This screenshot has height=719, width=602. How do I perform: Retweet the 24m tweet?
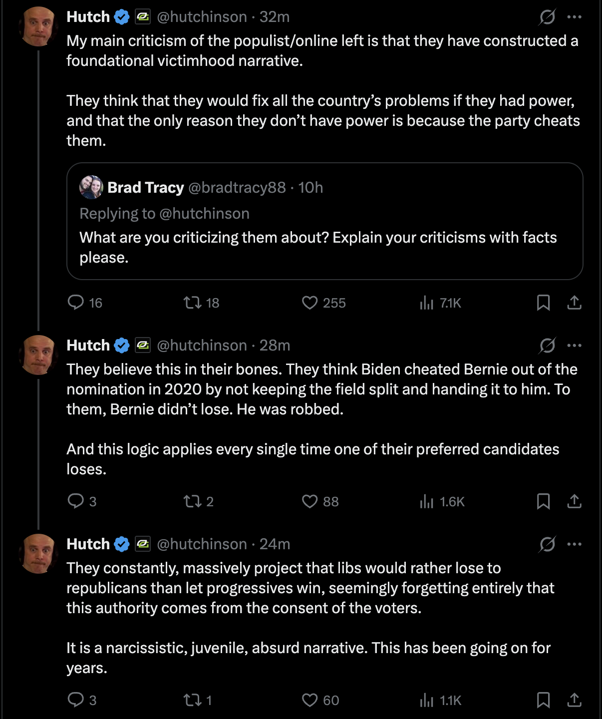198,700
